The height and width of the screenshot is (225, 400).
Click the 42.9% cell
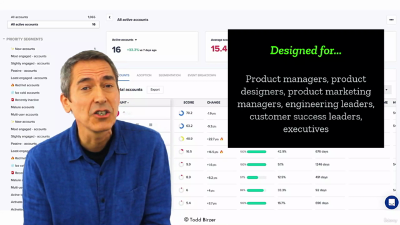[x=282, y=151]
